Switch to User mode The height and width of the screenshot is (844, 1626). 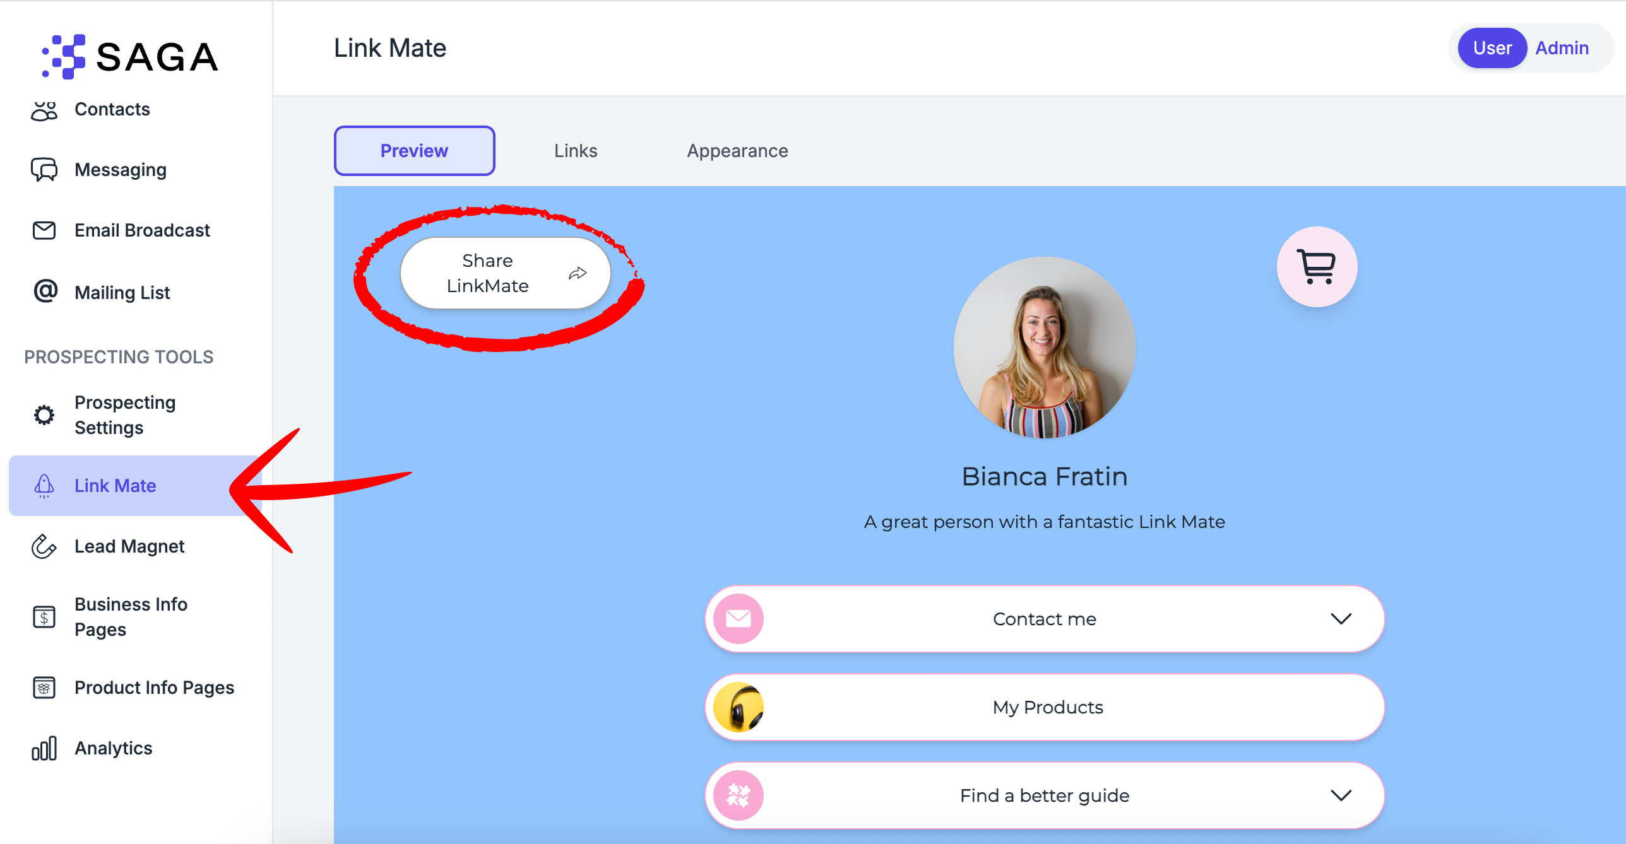[1492, 48]
